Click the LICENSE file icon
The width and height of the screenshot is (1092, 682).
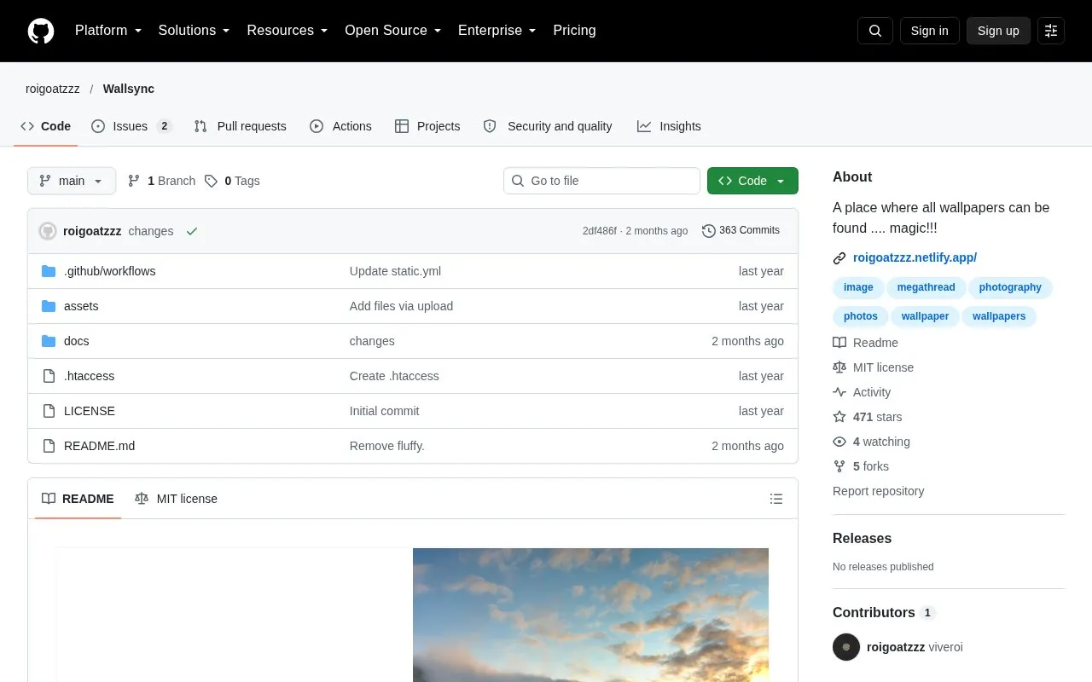point(49,411)
